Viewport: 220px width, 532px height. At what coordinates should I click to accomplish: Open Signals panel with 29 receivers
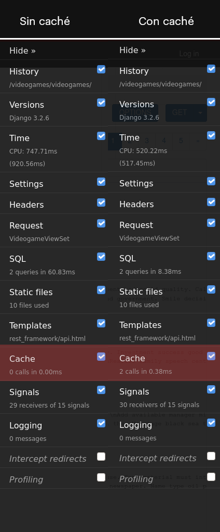pos(24,392)
